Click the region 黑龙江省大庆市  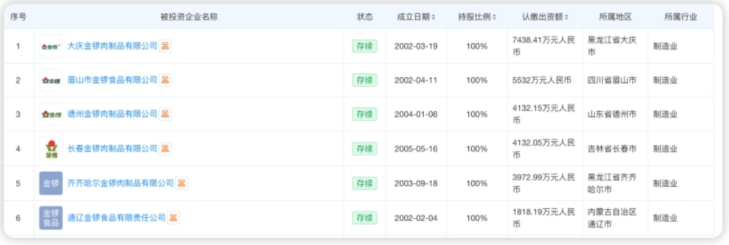pos(613,46)
